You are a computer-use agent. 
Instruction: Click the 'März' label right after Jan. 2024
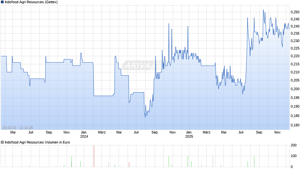pyautogui.click(x=102, y=133)
